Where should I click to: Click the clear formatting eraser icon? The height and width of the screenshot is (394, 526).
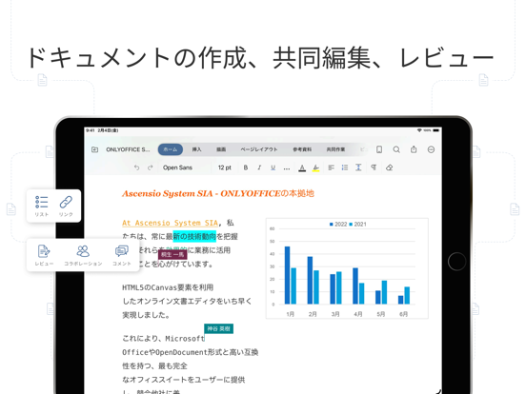(x=389, y=167)
